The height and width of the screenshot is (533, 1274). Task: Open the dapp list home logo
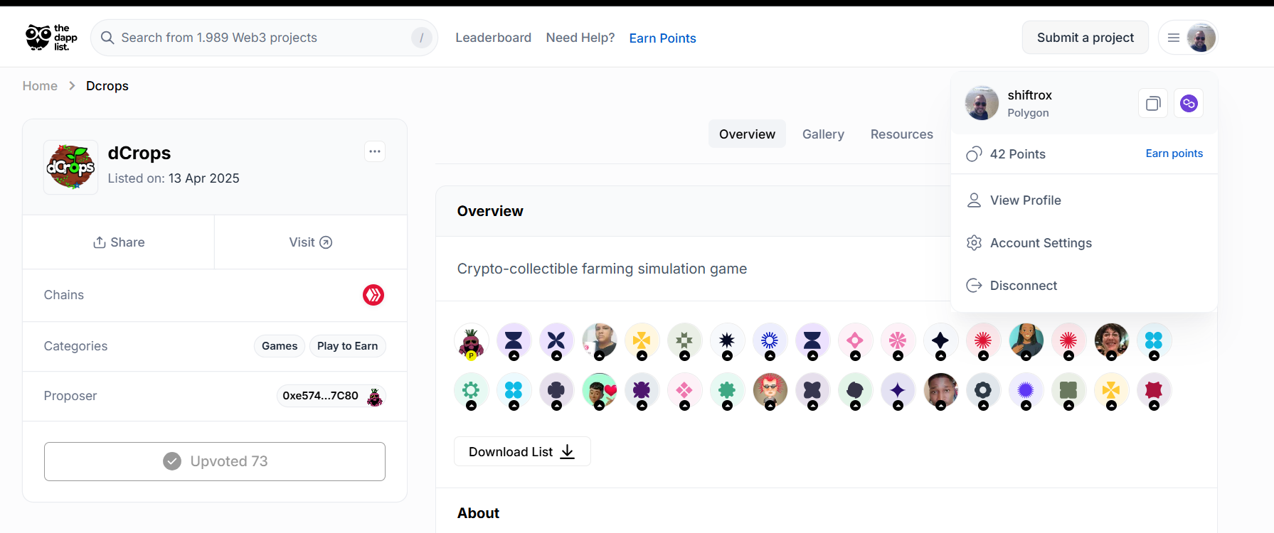(51, 38)
